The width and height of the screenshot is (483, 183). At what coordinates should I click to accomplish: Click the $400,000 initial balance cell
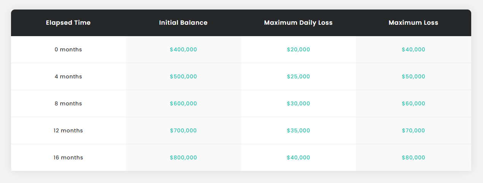coord(183,49)
